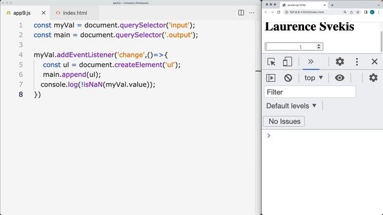Click the browser address bar URL
The image size is (383, 215).
(306, 12)
